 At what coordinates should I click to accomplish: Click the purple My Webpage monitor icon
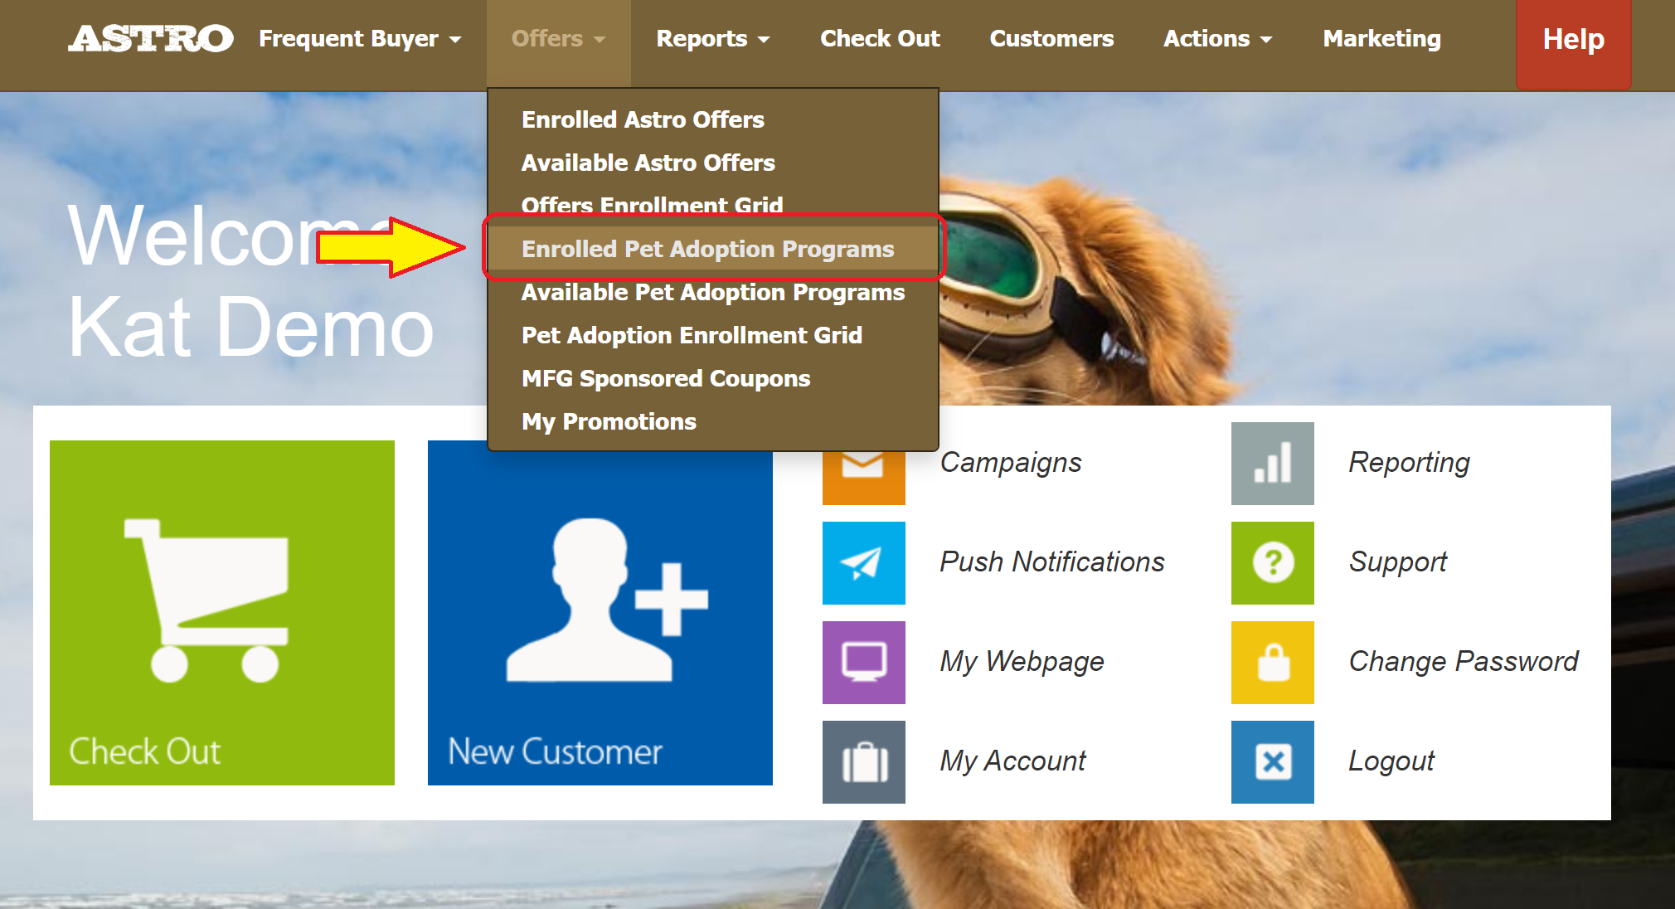(863, 663)
